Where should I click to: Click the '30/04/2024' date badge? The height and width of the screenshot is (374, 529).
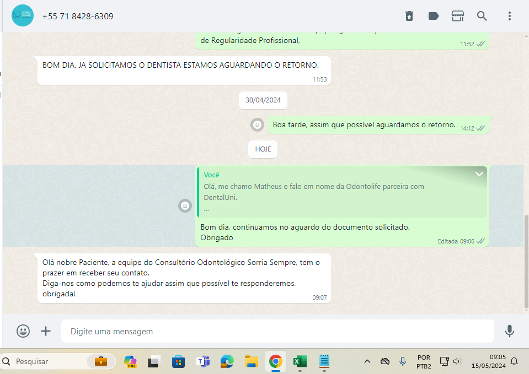pos(263,100)
